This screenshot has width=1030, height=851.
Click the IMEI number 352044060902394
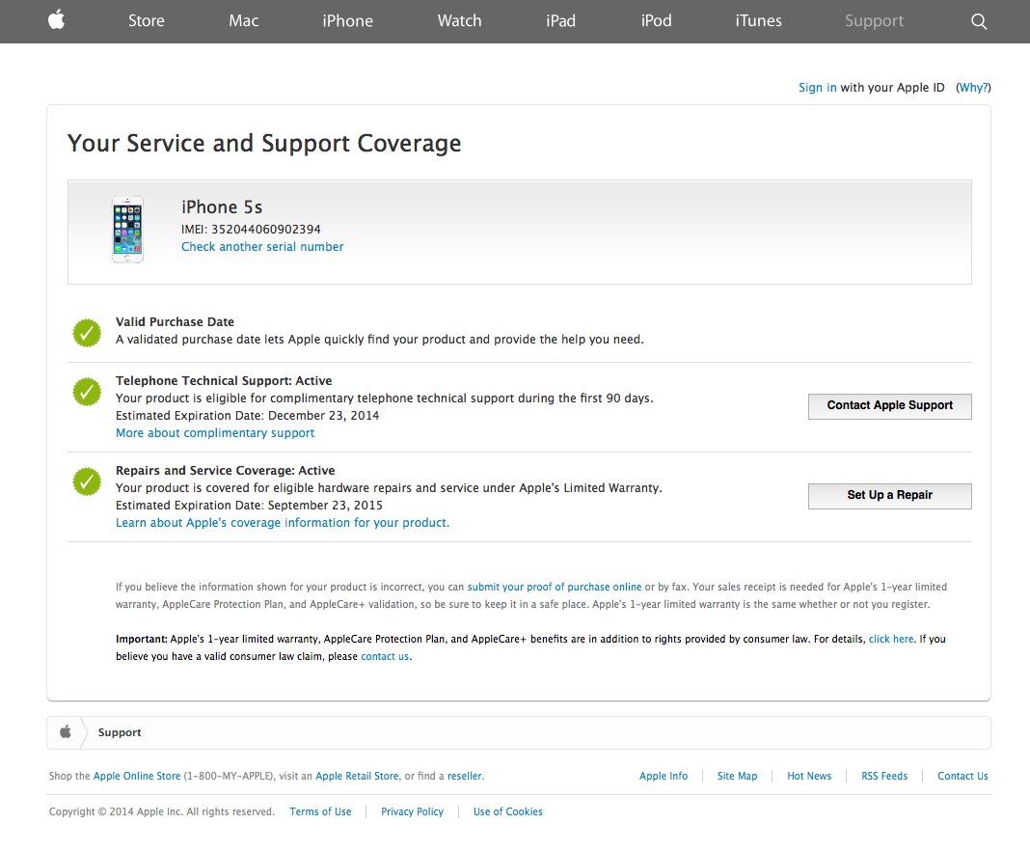[x=265, y=230]
